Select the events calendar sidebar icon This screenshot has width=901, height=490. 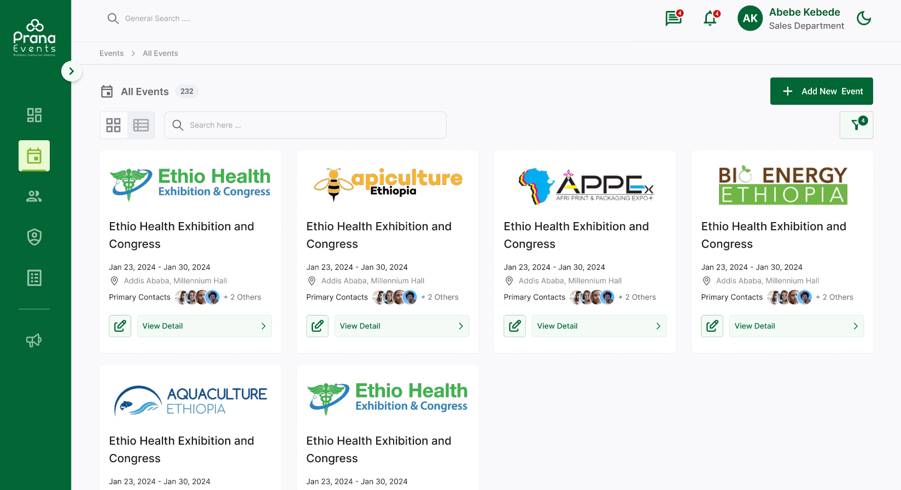coord(34,156)
